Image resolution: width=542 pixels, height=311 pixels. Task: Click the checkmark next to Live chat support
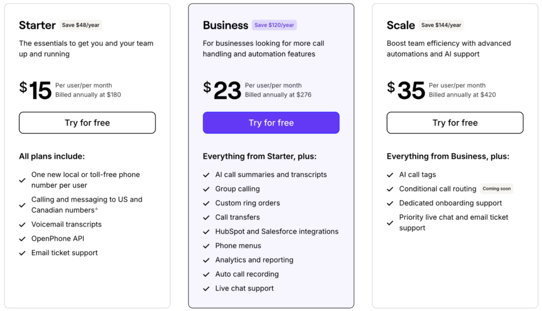206,289
